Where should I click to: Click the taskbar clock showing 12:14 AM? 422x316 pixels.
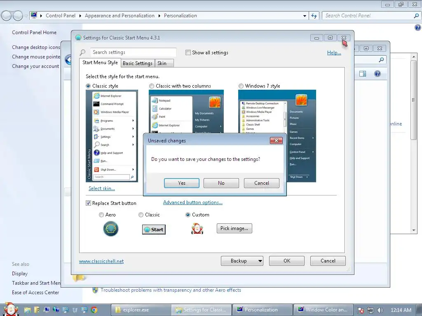[401, 310]
